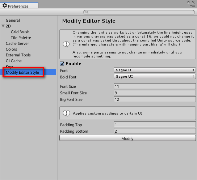
Task: Maximize the Preferences window
Action: (x=188, y=3)
